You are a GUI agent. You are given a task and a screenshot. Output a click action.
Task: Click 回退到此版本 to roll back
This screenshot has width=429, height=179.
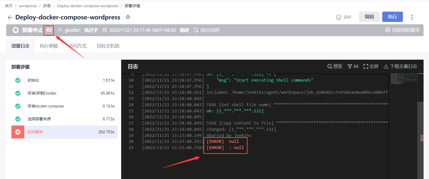(x=406, y=30)
